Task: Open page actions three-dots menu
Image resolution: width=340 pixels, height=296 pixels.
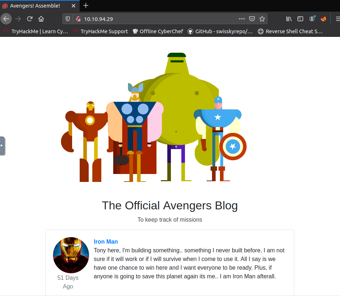Action: [242, 19]
